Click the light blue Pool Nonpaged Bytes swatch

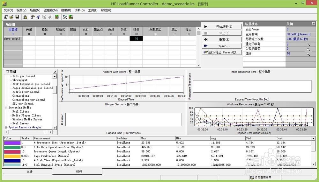(12, 165)
